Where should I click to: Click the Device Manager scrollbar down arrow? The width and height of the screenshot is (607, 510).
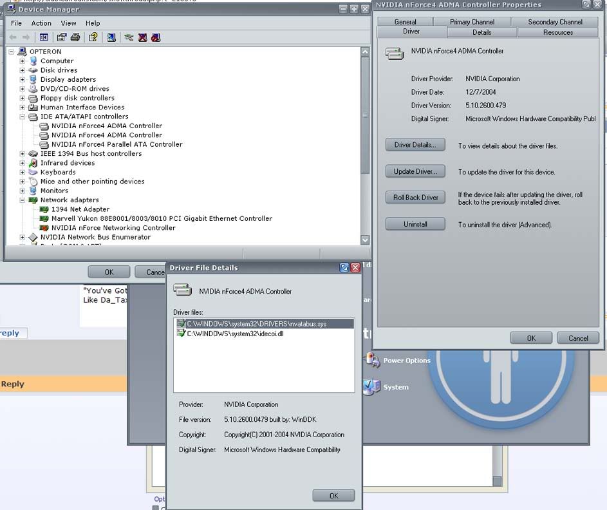pos(365,240)
